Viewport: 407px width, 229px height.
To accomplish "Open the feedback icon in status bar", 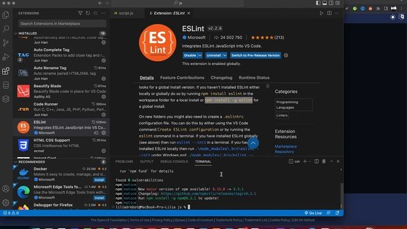I will point(328,213).
